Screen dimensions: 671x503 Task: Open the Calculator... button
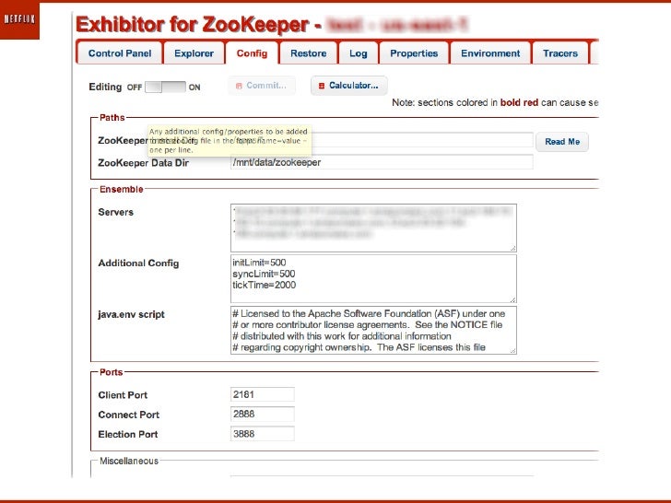pos(349,86)
